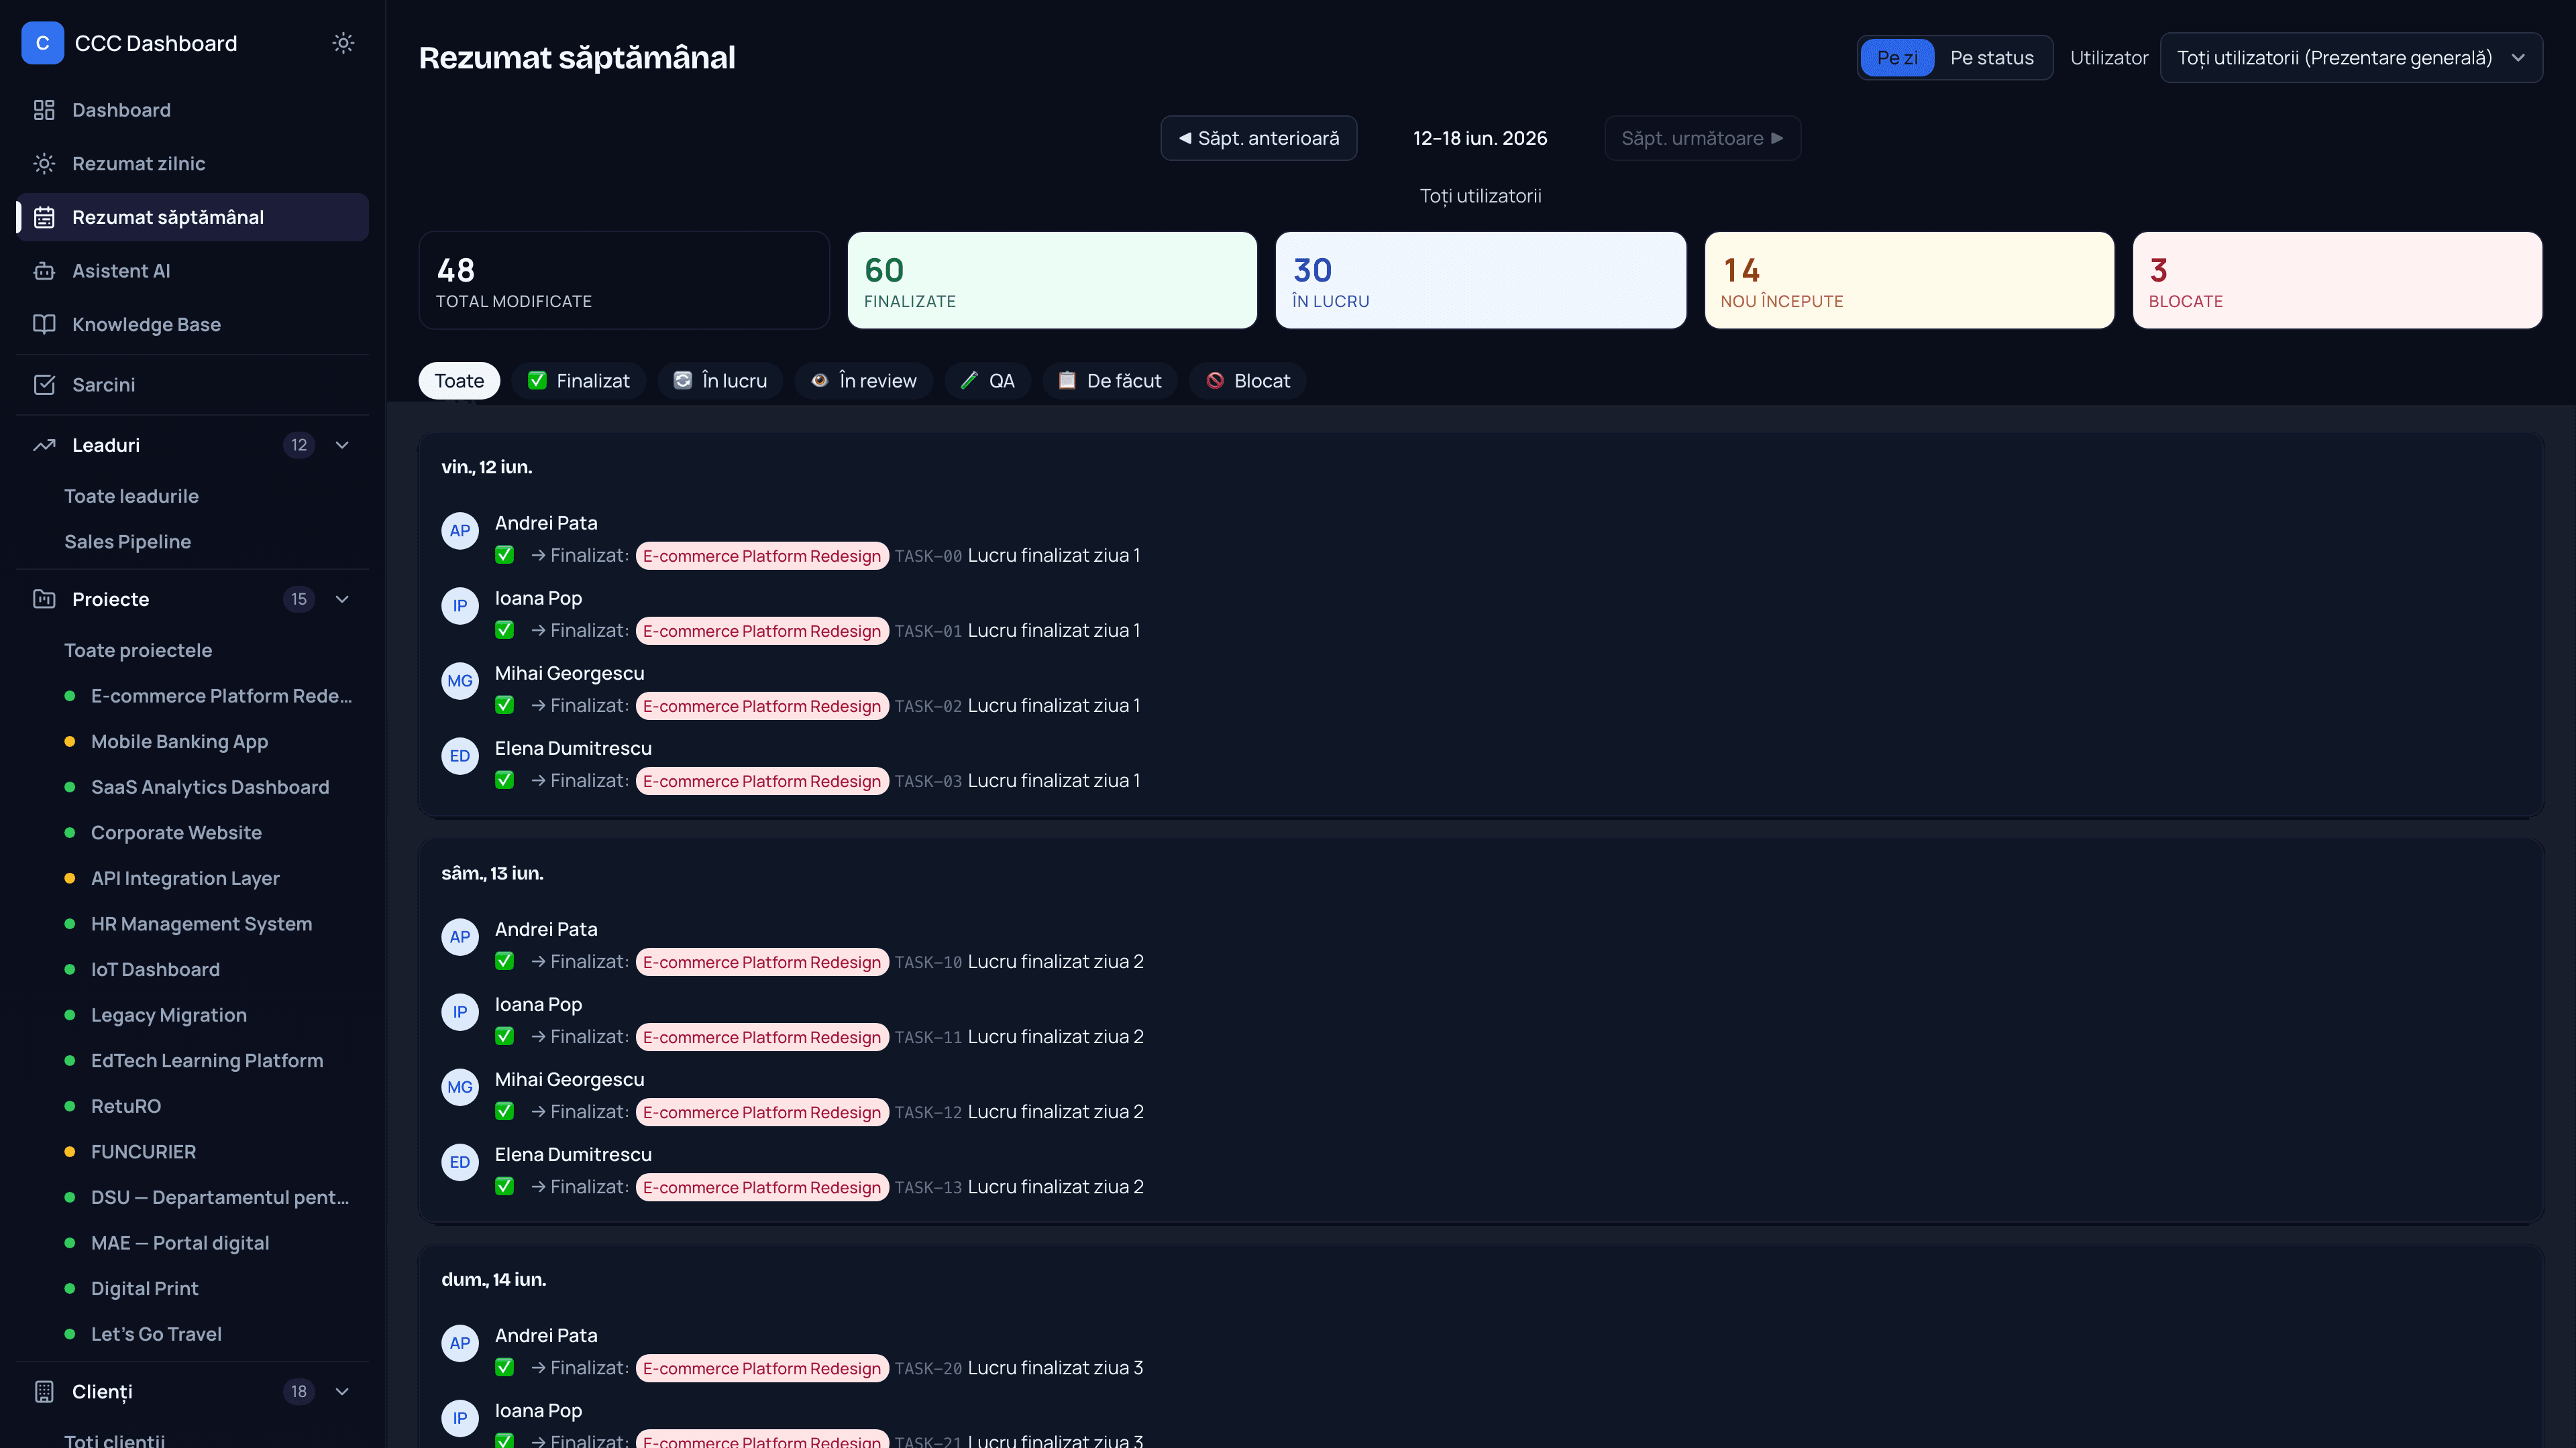Click the 3 Blocate card
Viewport: 2576px width, 1448px height.
click(2337, 281)
